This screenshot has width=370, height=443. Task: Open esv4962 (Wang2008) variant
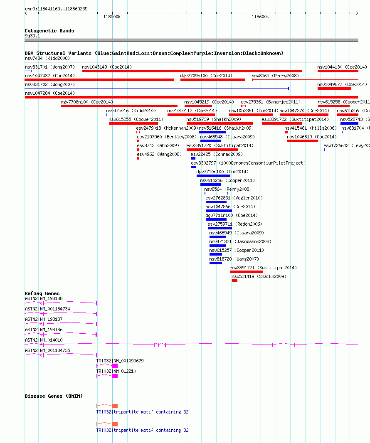click(x=159, y=155)
